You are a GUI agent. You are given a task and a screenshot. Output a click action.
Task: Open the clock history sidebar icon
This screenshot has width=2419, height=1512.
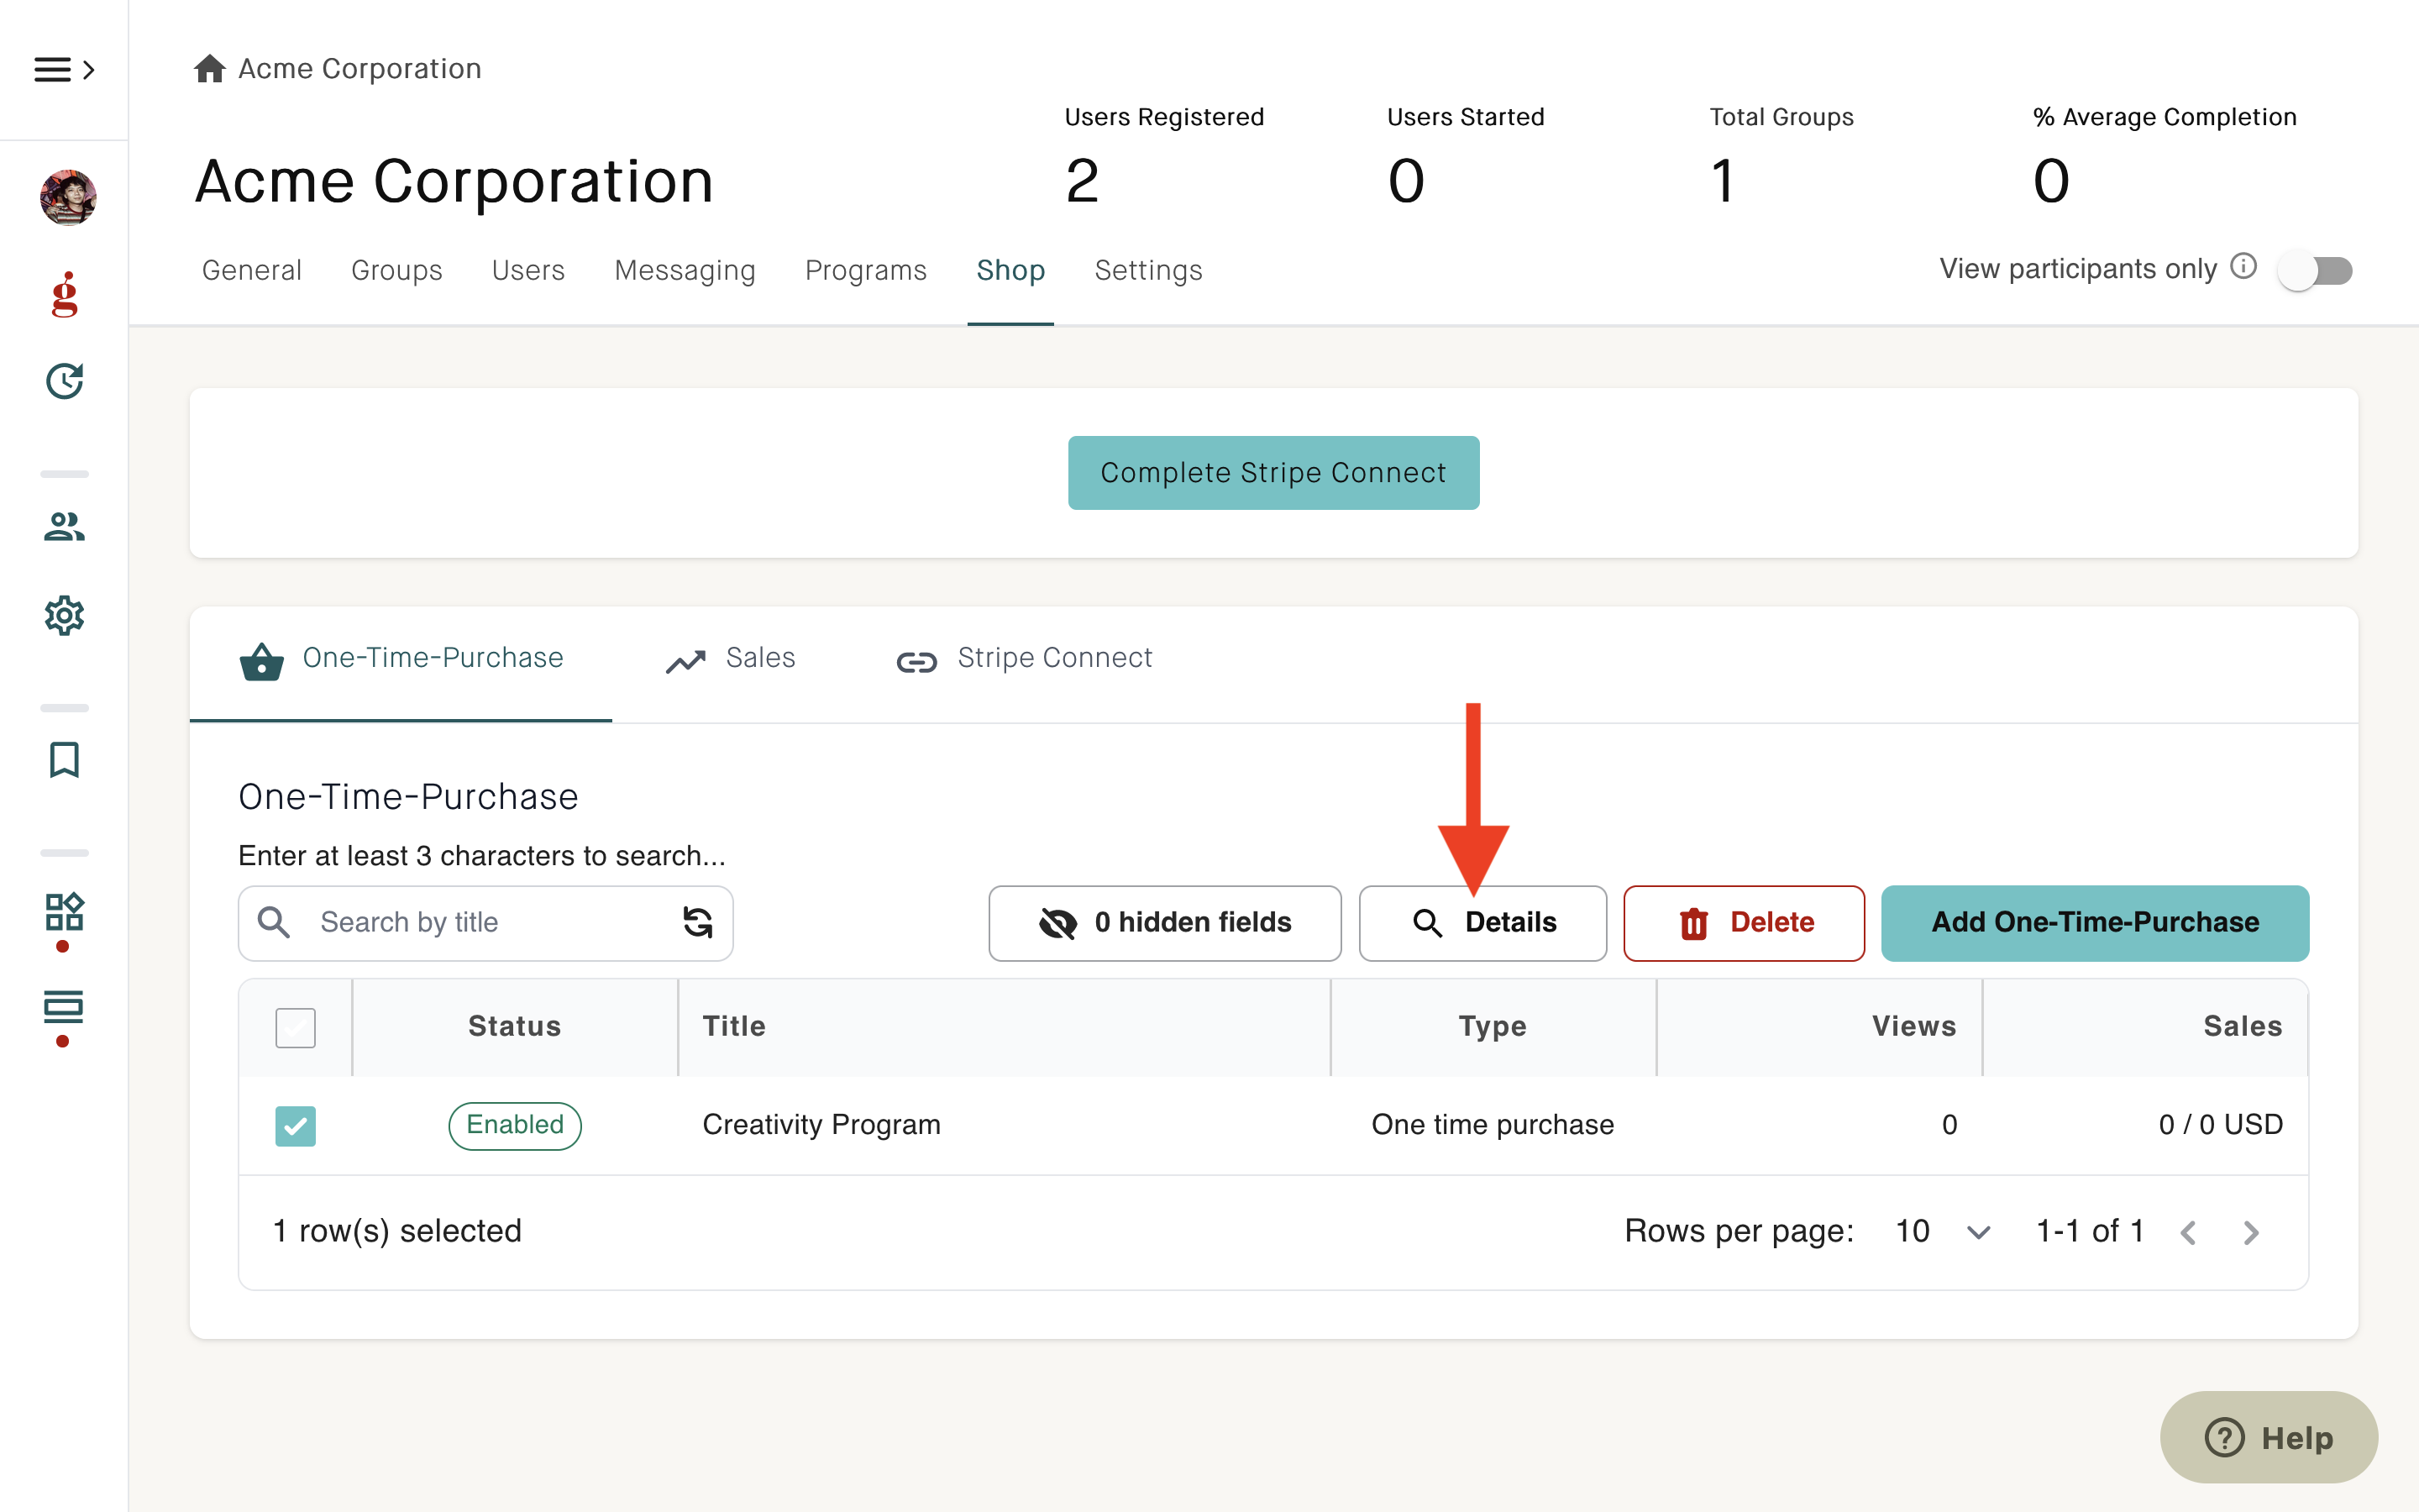tap(64, 381)
